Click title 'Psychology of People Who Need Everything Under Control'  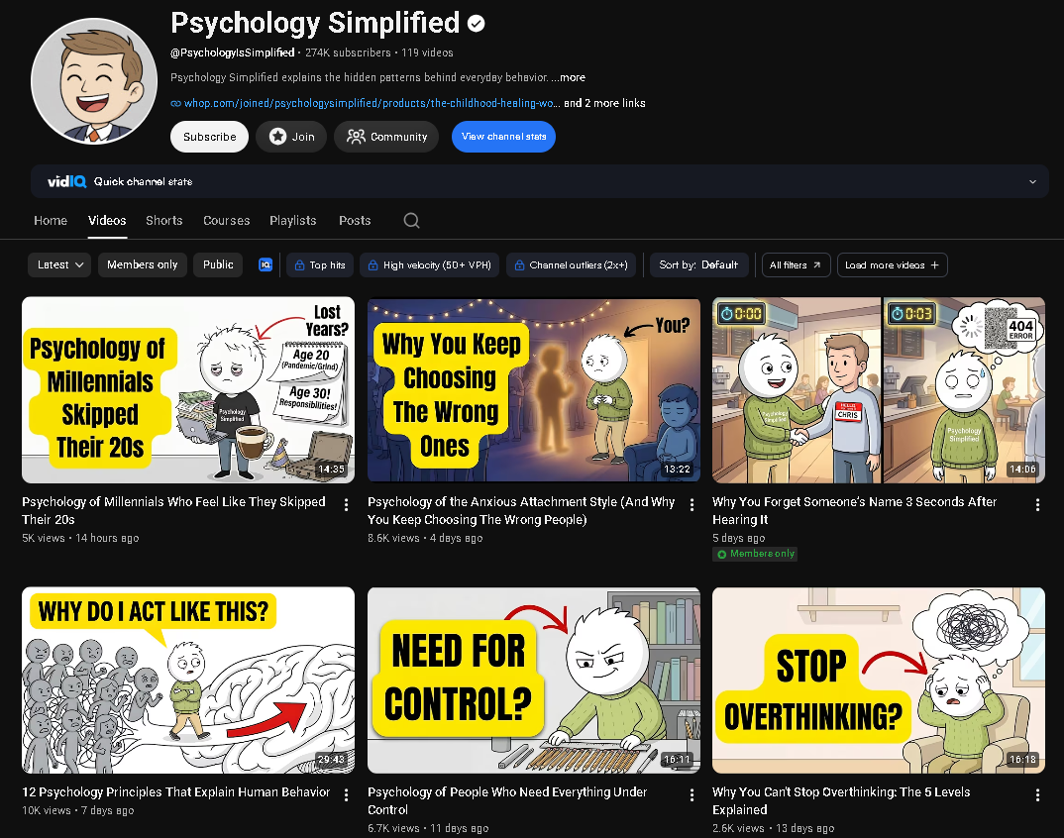[x=507, y=800]
